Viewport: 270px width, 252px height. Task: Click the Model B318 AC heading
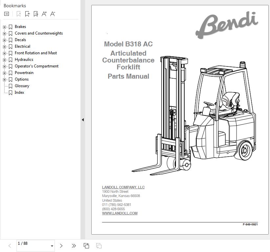click(128, 44)
